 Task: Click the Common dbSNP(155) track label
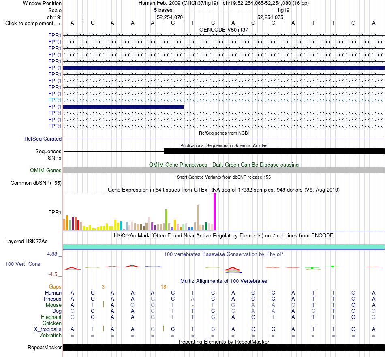coord(36,183)
